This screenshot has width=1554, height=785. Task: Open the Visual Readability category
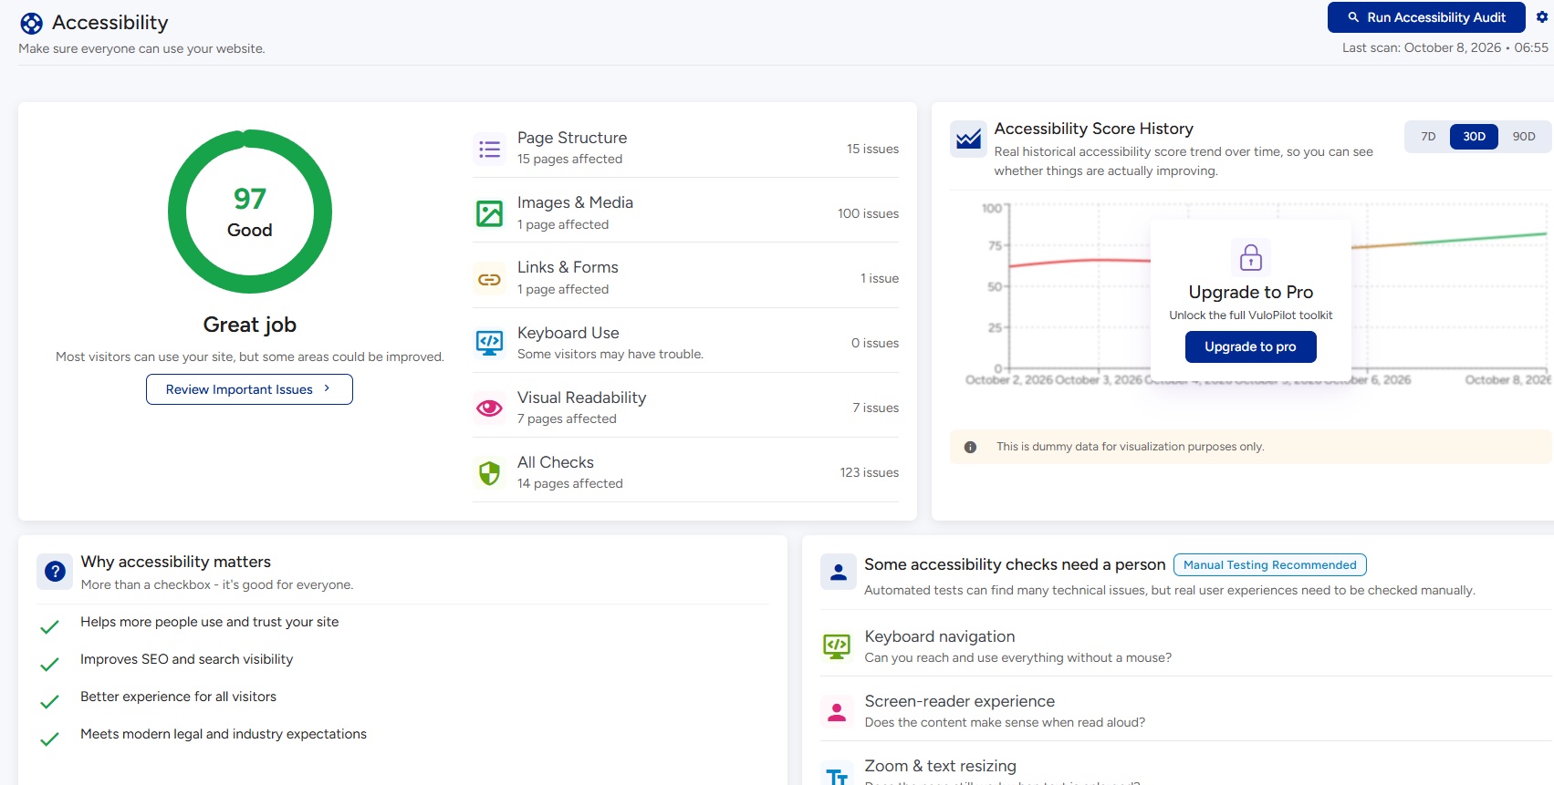click(x=685, y=407)
